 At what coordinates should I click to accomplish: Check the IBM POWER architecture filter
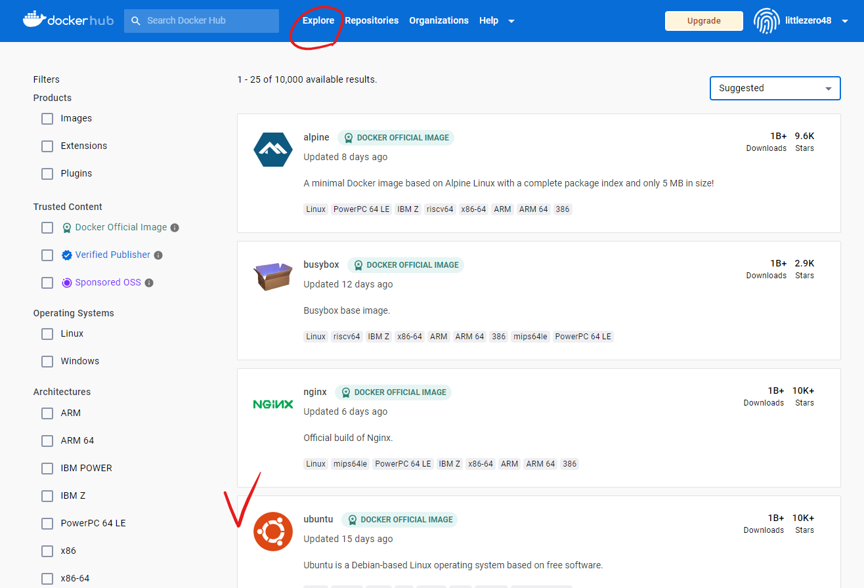pos(47,469)
